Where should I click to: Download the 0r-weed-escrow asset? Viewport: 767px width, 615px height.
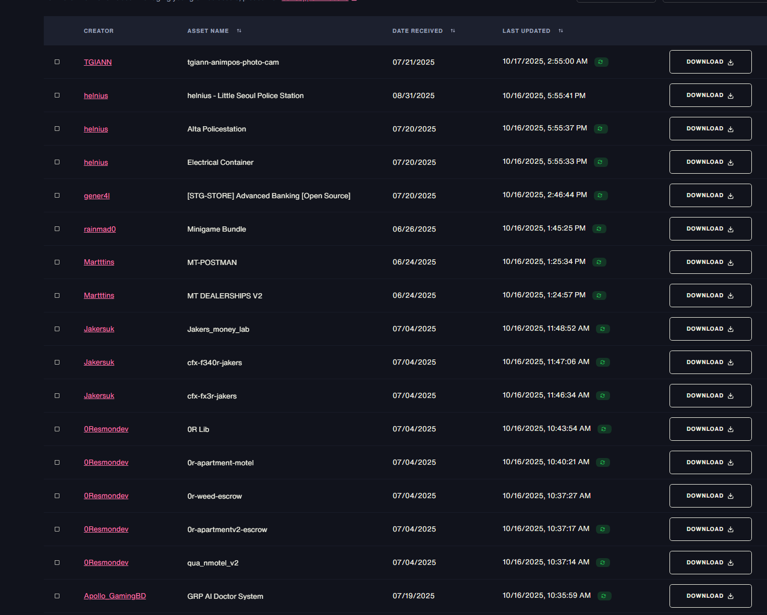click(x=710, y=496)
